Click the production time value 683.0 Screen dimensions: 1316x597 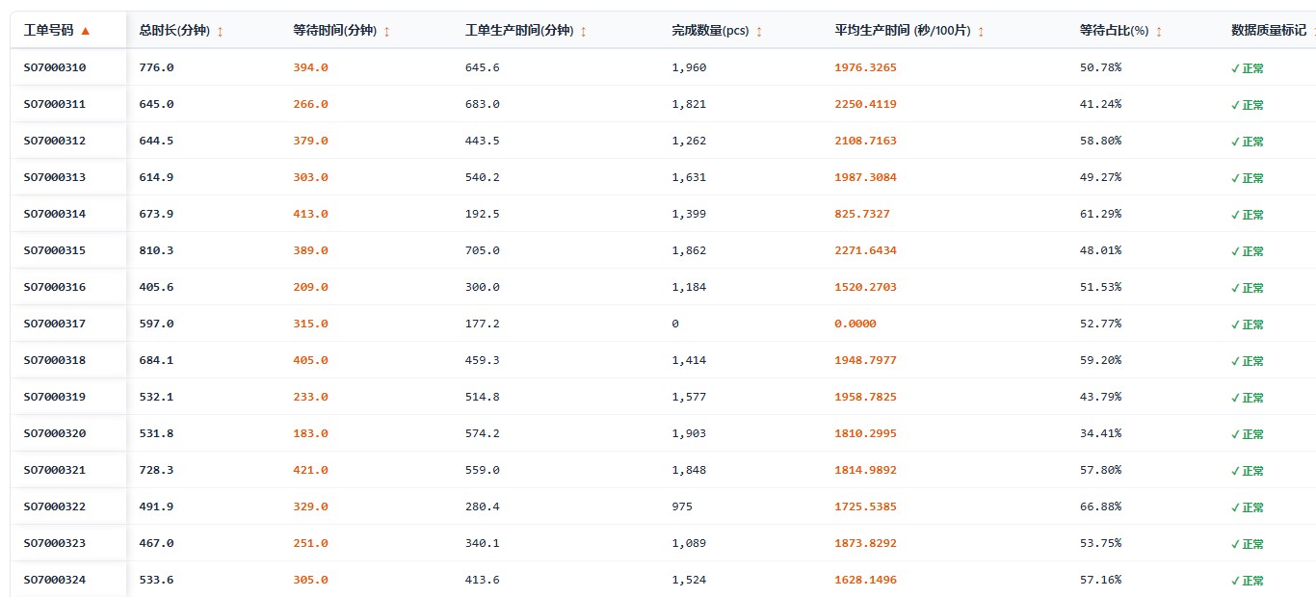click(x=483, y=104)
